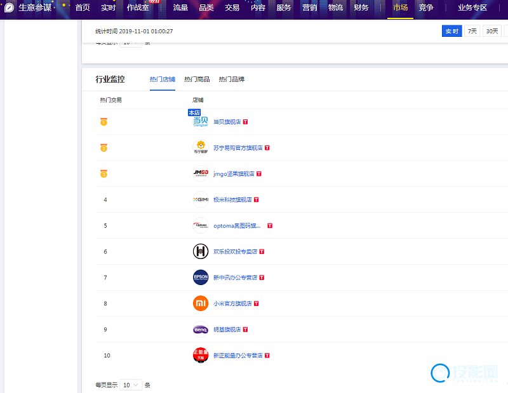Click the Tmall badge beside 苏宁易购官方旗舰店
Screen dimensions: 508x393
267,148
